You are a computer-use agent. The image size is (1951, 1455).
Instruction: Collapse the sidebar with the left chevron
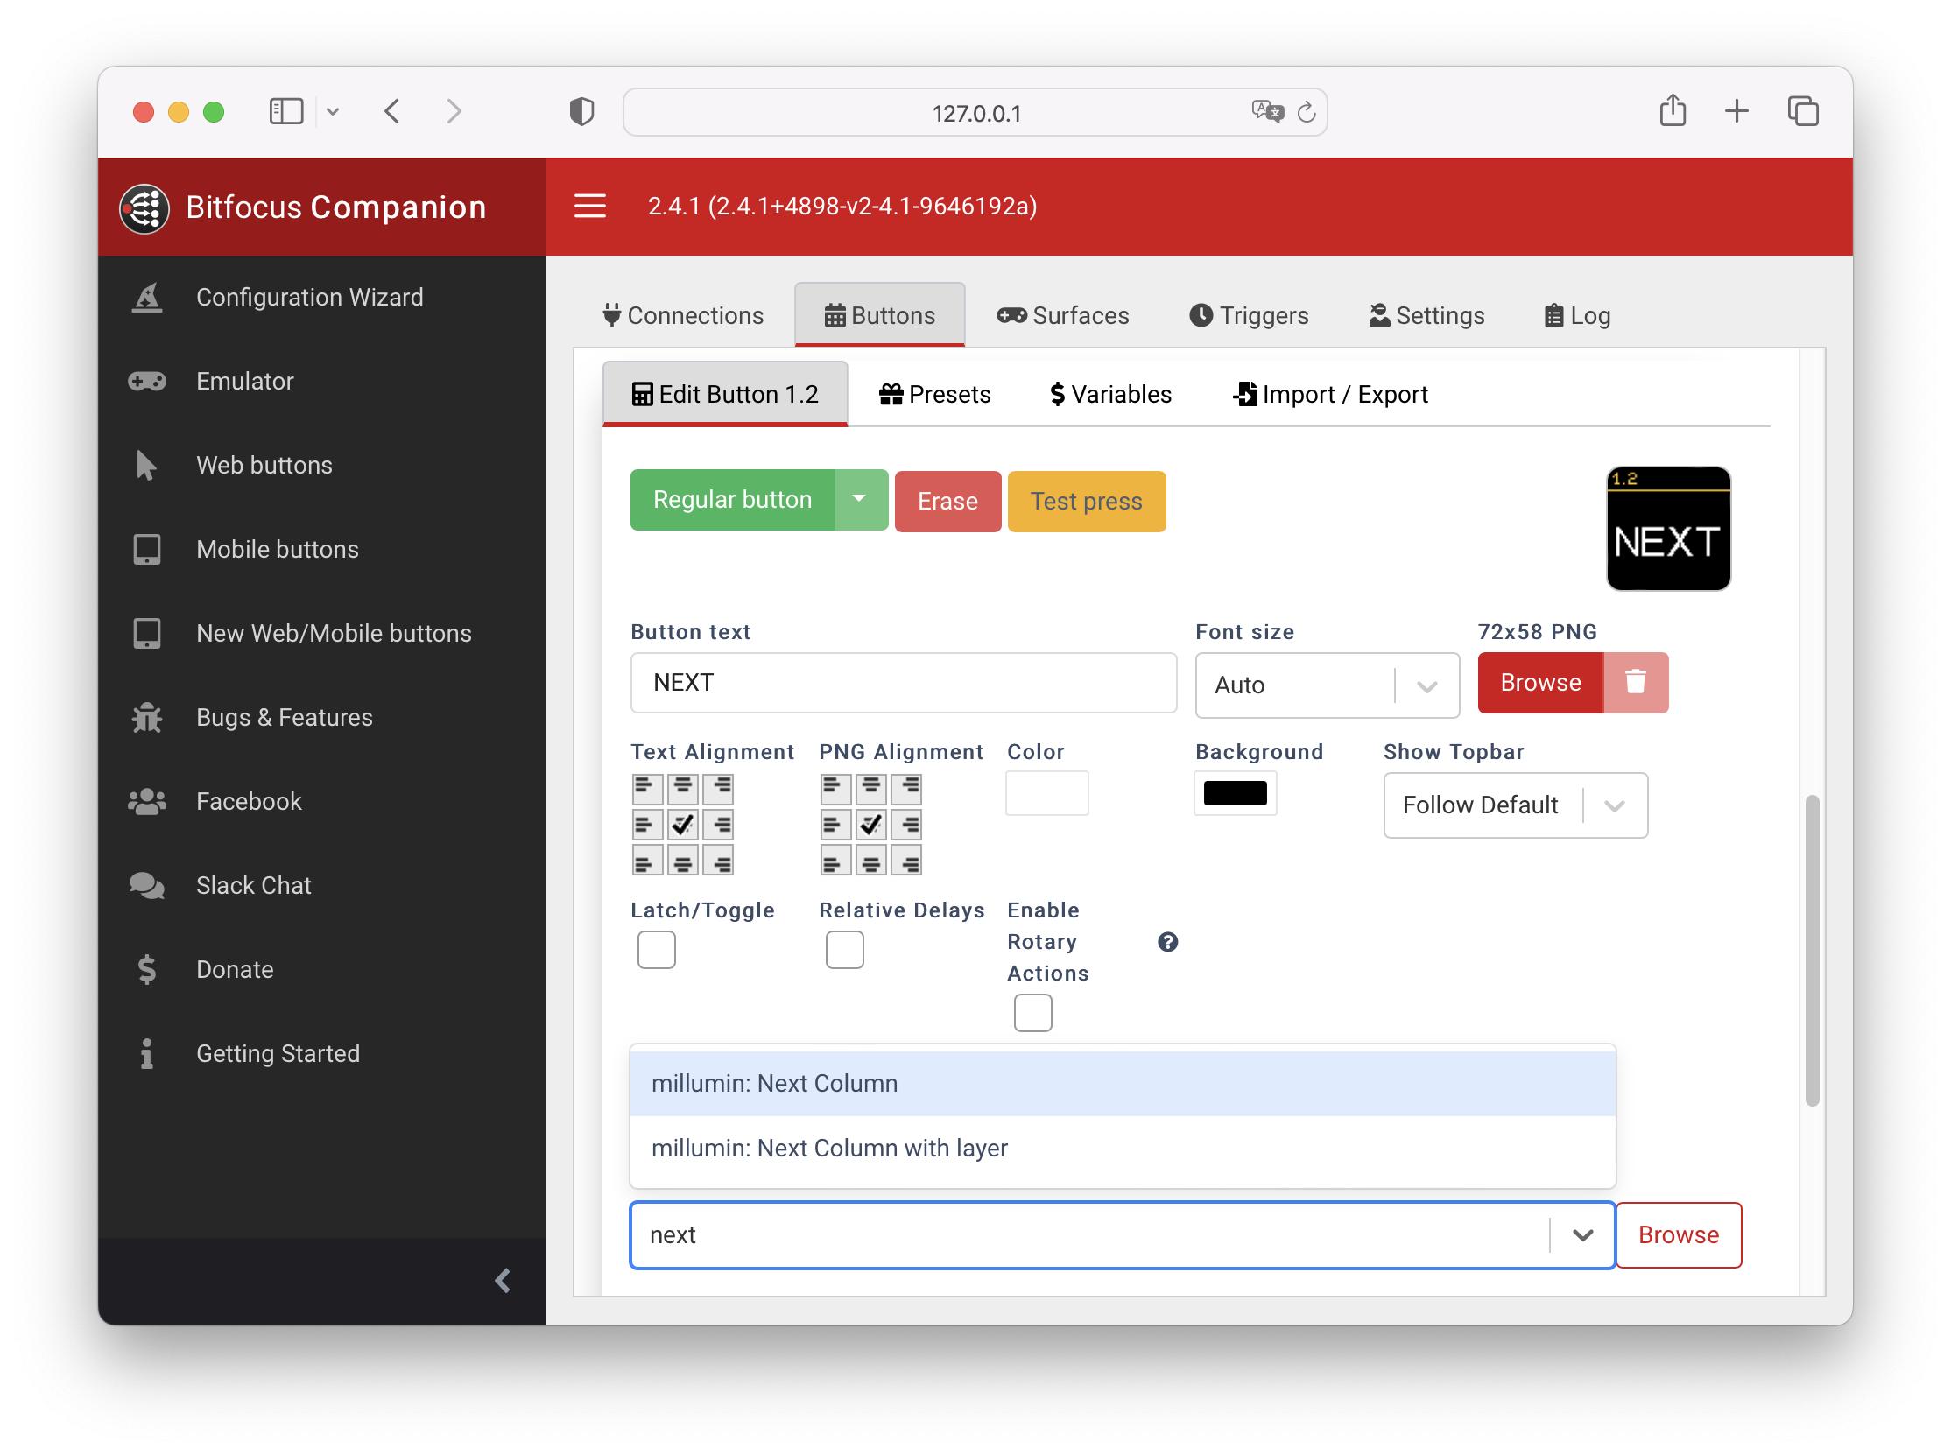pos(503,1281)
